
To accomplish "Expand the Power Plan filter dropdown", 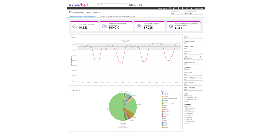I will point(193,69).
